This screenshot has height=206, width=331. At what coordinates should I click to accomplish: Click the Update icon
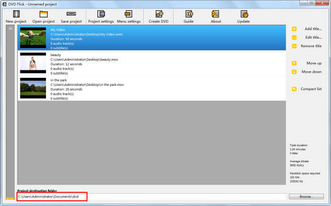[x=244, y=14]
